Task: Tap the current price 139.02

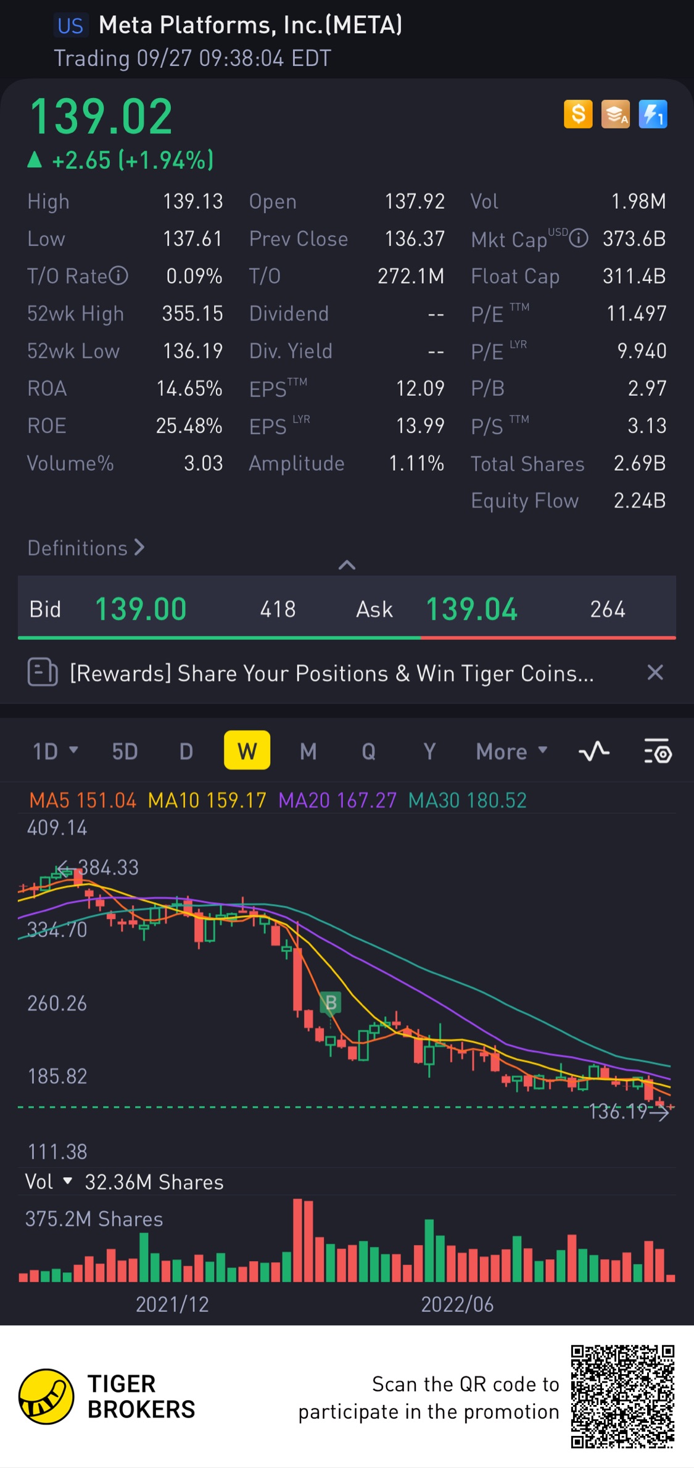Action: pyautogui.click(x=101, y=117)
